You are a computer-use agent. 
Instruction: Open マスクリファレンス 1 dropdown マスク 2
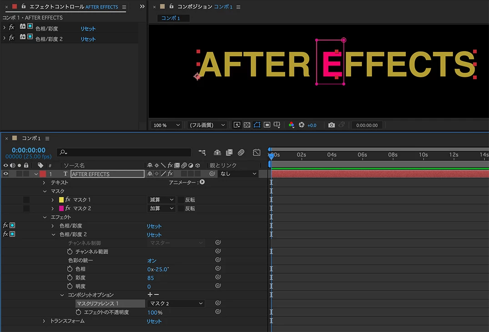(x=176, y=303)
